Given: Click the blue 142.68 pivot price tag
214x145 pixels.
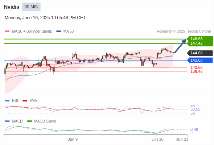Looking at the screenshot, I should pyautogui.click(x=200, y=60).
